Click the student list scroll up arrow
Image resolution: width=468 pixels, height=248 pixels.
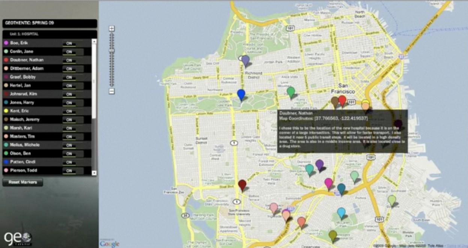point(94,41)
